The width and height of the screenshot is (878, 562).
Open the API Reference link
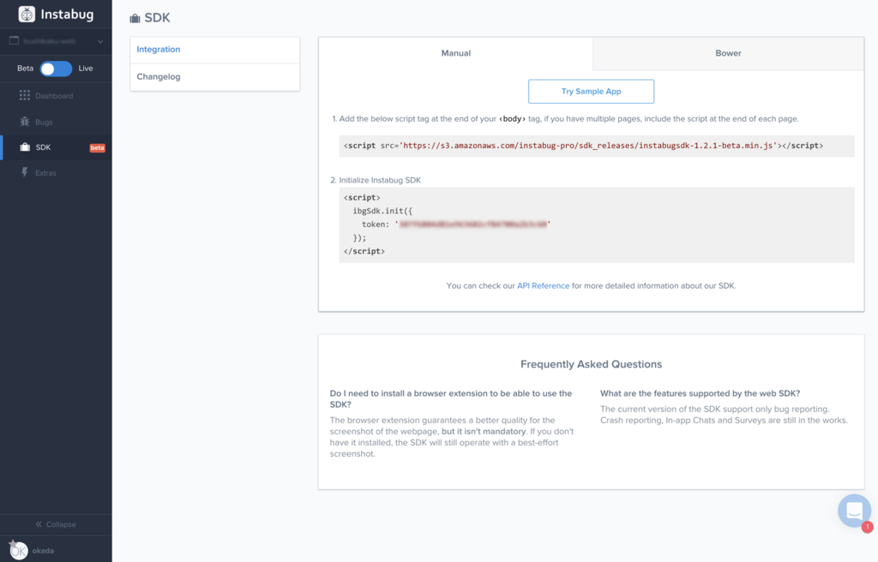coord(543,285)
